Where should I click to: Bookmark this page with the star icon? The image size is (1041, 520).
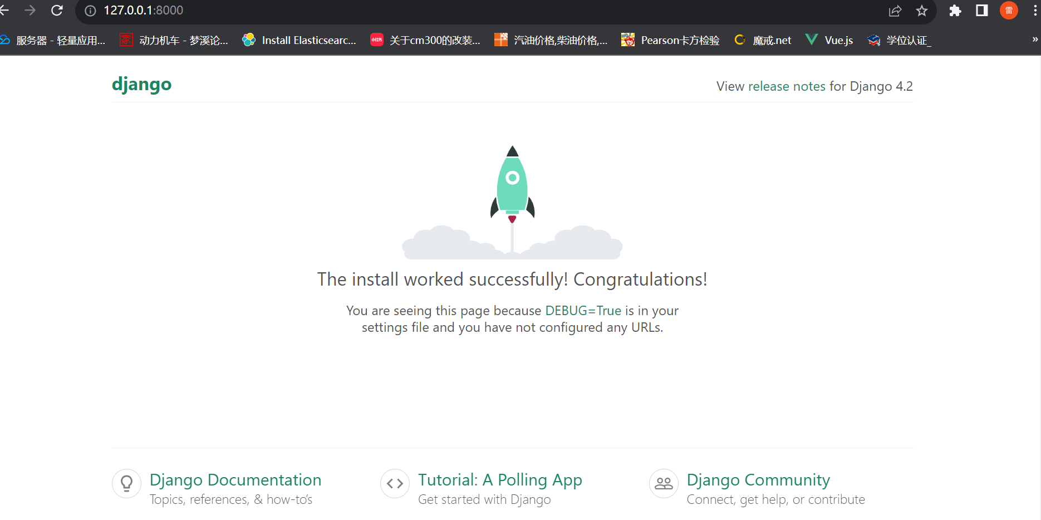point(922,11)
